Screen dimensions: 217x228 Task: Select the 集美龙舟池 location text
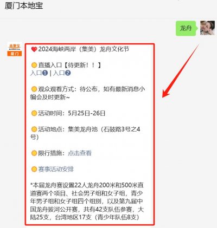coord(82,129)
